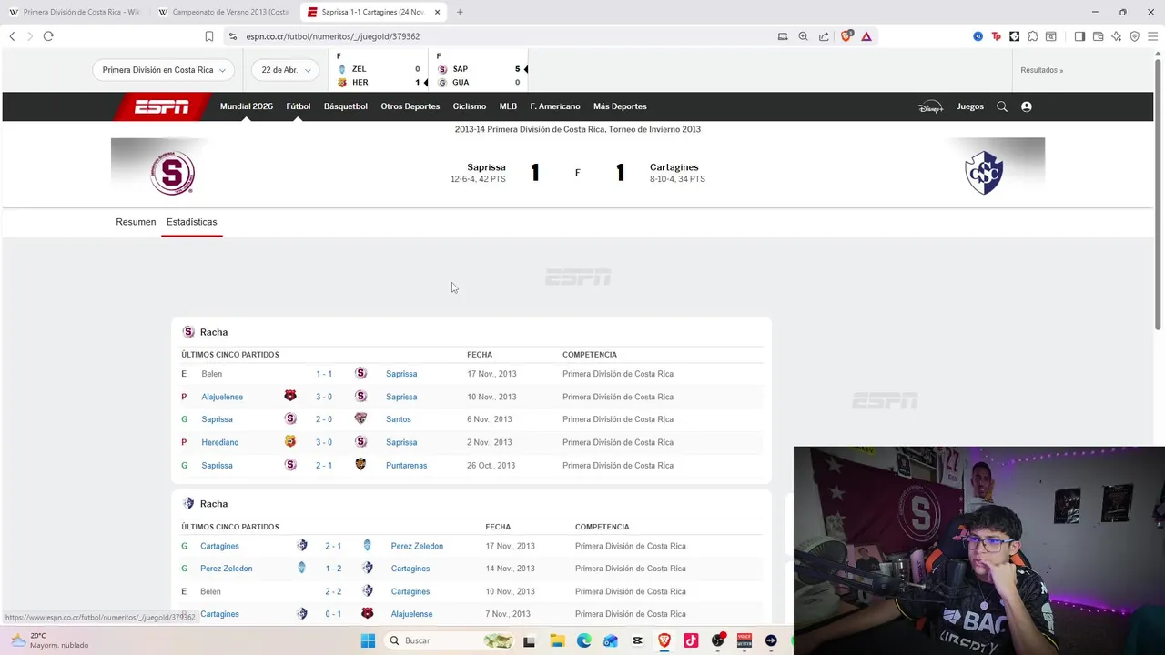Screen dimensions: 1165x655
Task: Open TikTok from the taskbar
Action: tap(691, 640)
